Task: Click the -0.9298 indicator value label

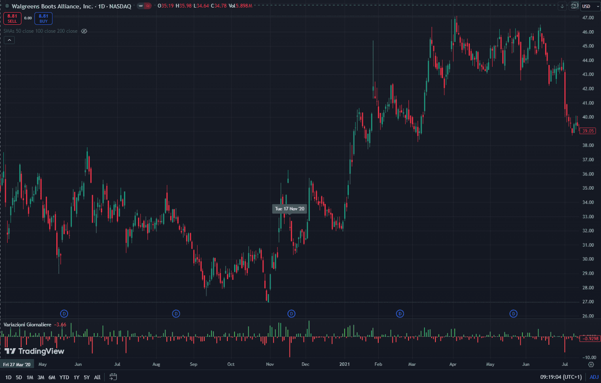Action: (x=590, y=339)
